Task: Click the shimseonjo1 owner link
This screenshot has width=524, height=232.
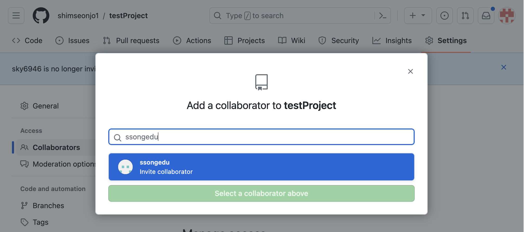Action: 78,16
